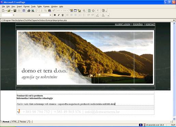Image resolution: width=176 pixels, height=127 pixels.
Task: Click the domo et tera banner image
Action: [86, 58]
